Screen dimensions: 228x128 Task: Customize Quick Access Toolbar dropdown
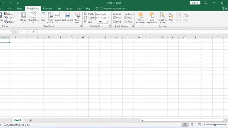tap(18, 3)
